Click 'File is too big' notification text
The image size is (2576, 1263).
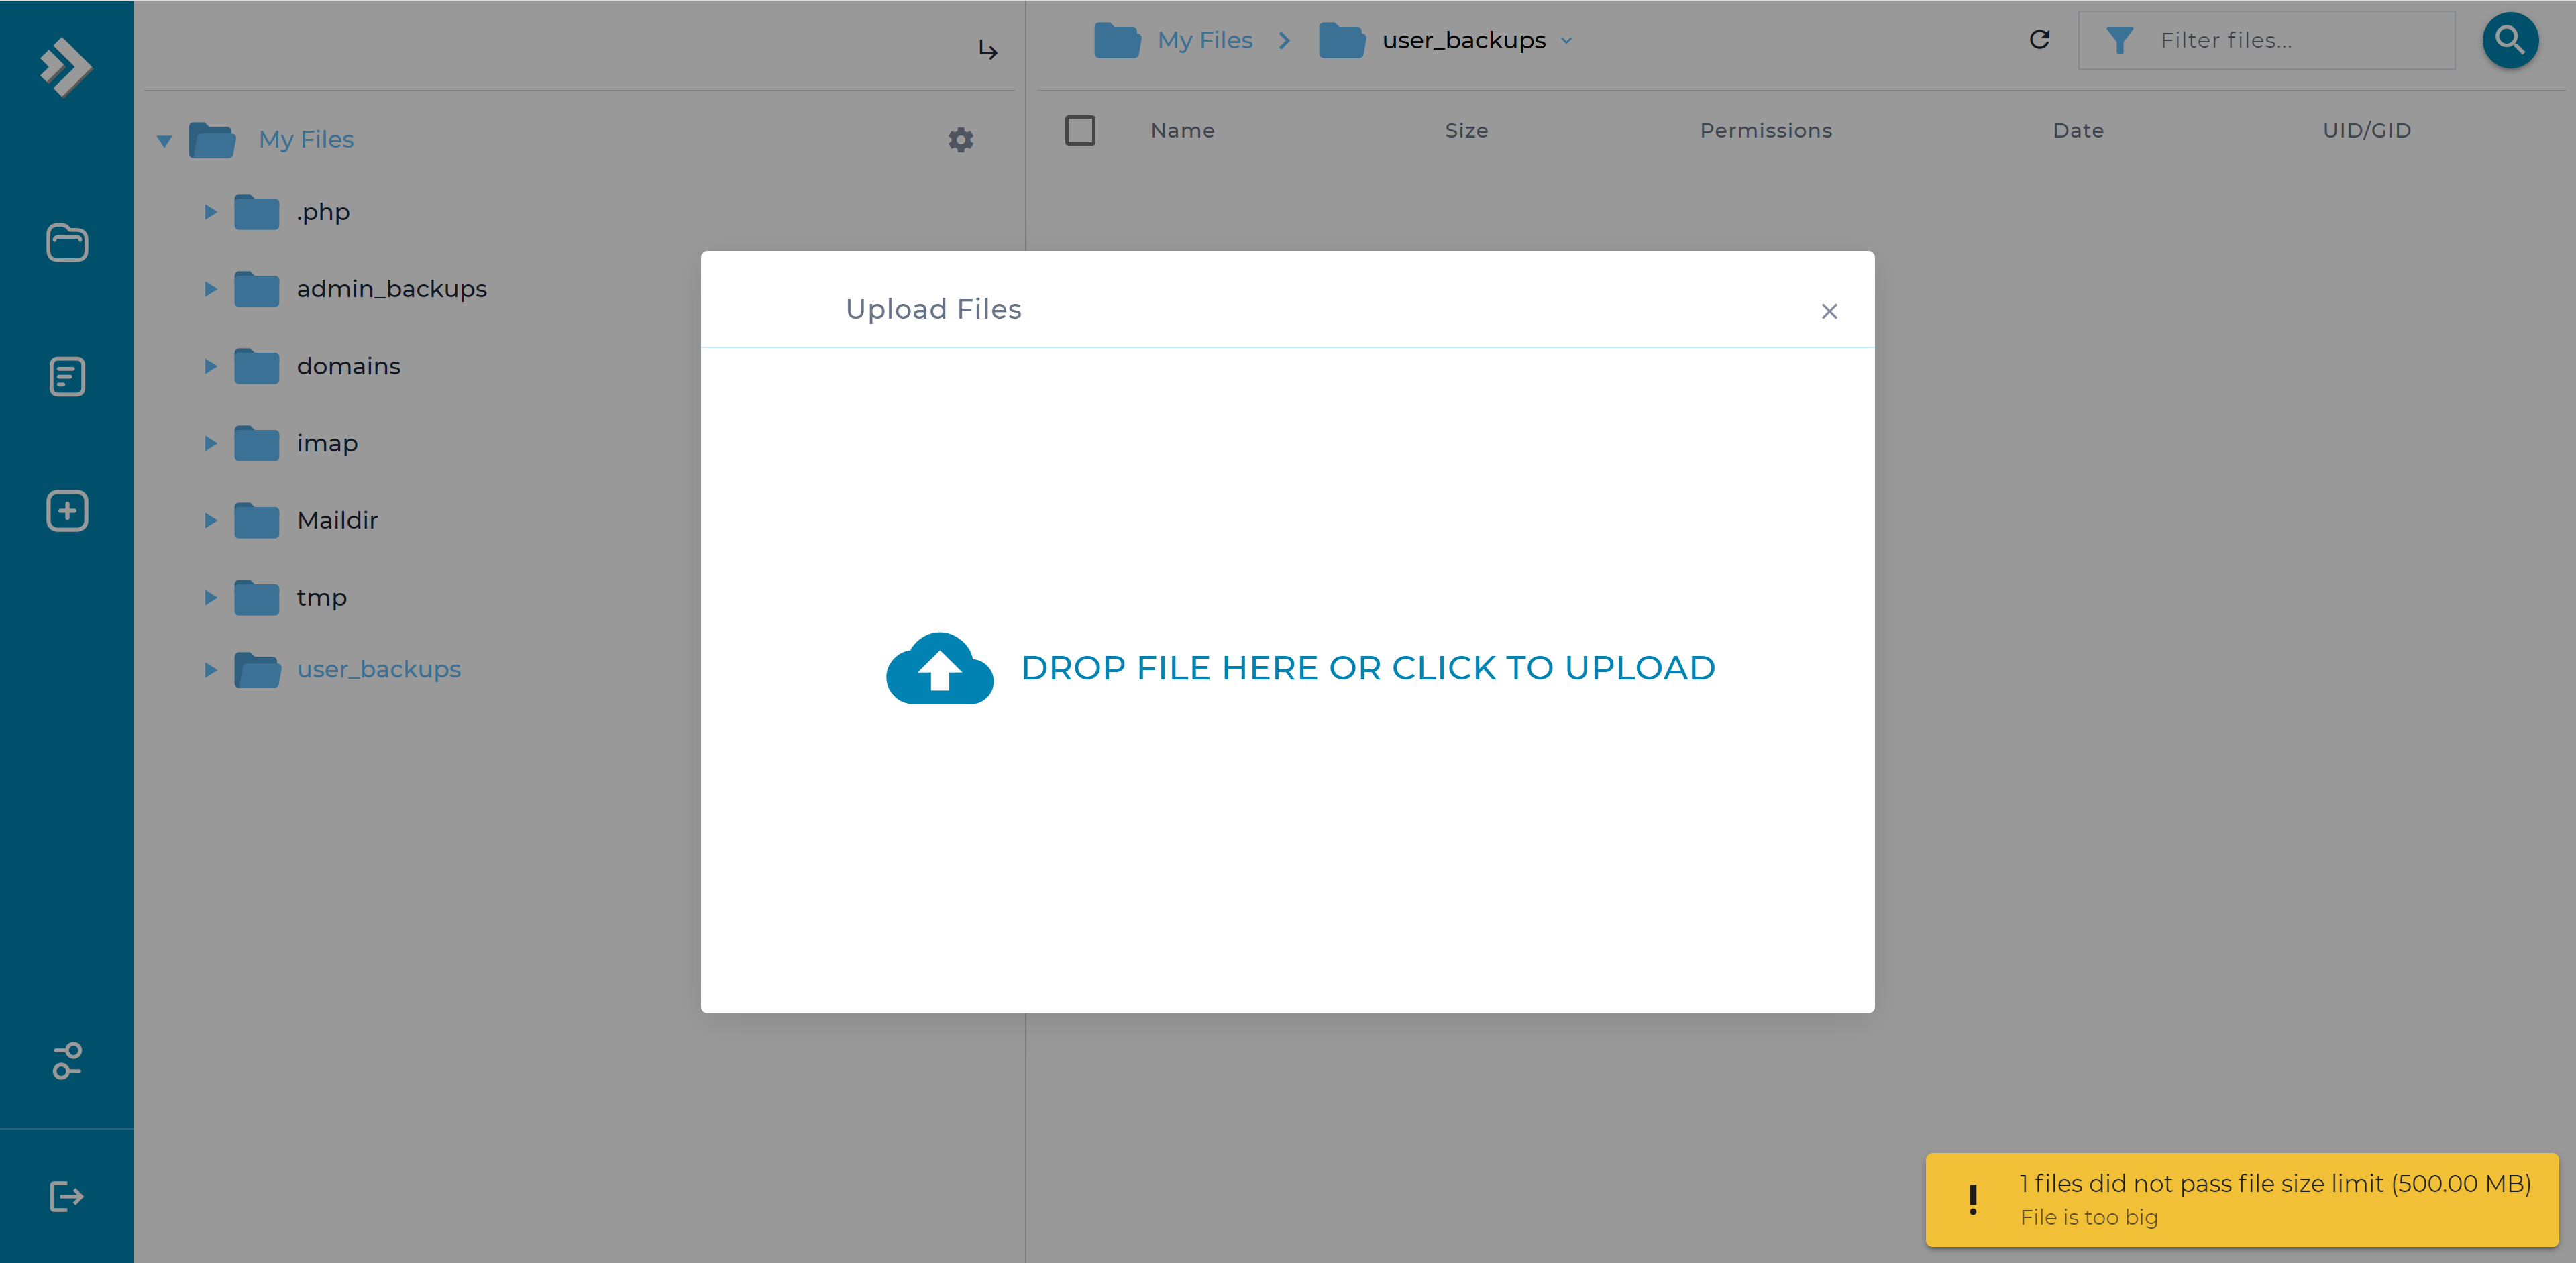point(2089,1217)
